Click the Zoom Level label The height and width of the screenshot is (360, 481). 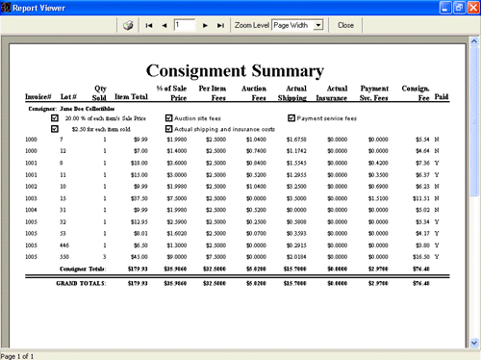coord(252,25)
